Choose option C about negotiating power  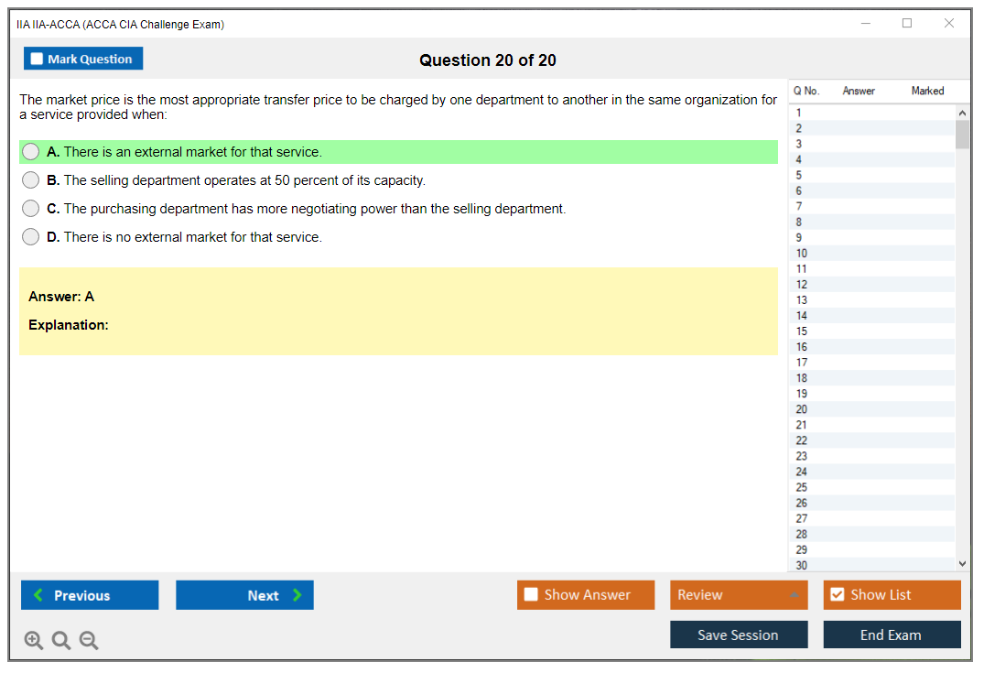(x=31, y=209)
